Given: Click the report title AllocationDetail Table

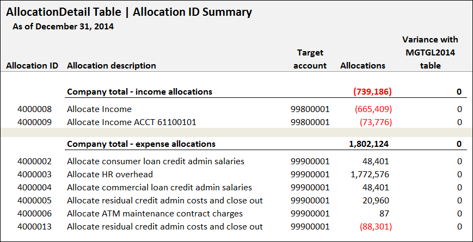Looking at the screenshot, I should point(64,12).
